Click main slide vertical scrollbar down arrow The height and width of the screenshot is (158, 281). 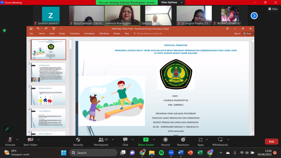click(253, 133)
